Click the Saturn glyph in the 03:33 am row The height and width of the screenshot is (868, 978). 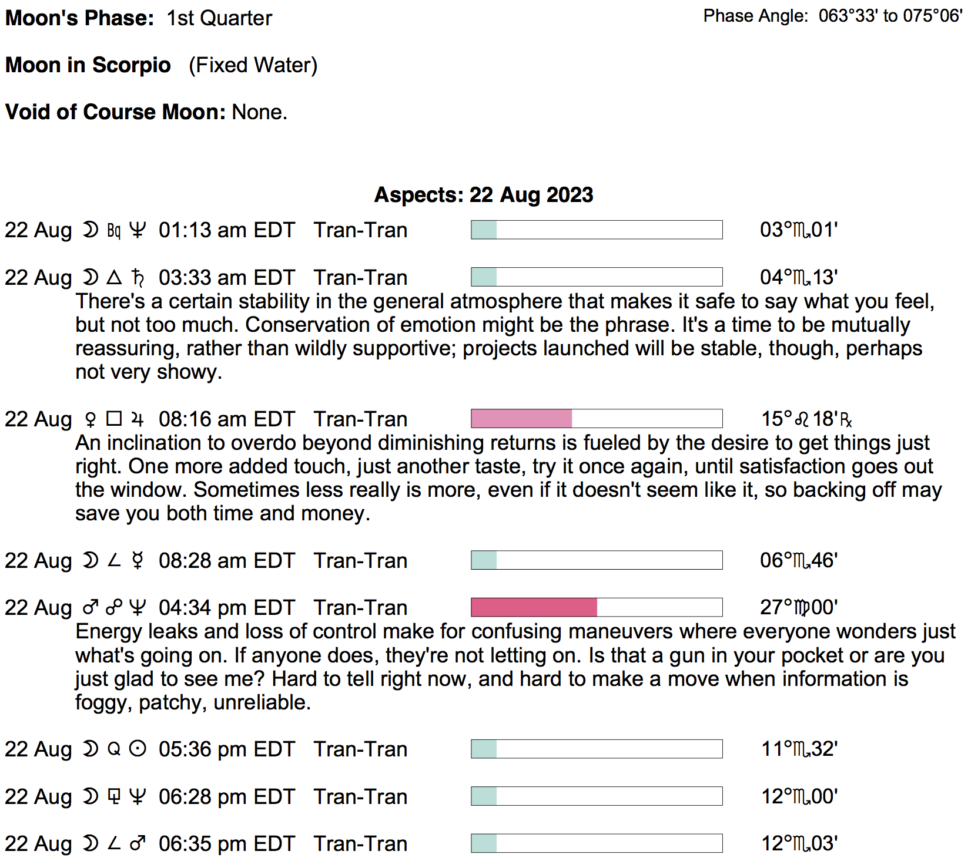click(138, 277)
